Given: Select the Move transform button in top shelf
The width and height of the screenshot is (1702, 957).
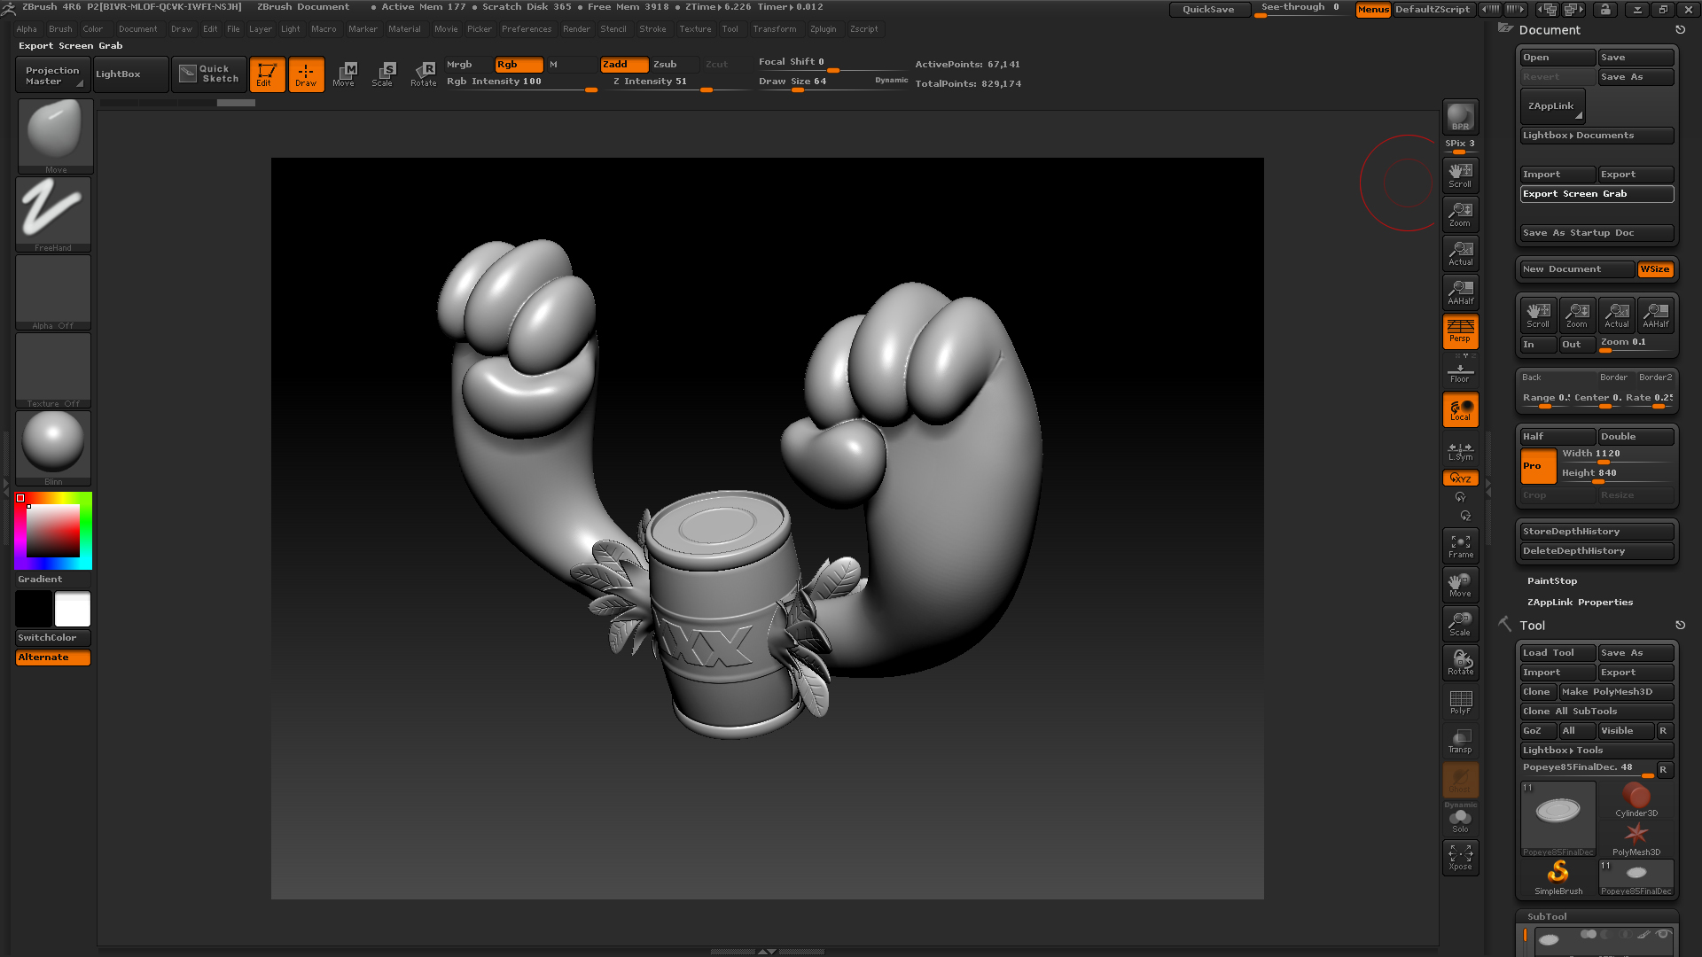Looking at the screenshot, I should [x=344, y=74].
